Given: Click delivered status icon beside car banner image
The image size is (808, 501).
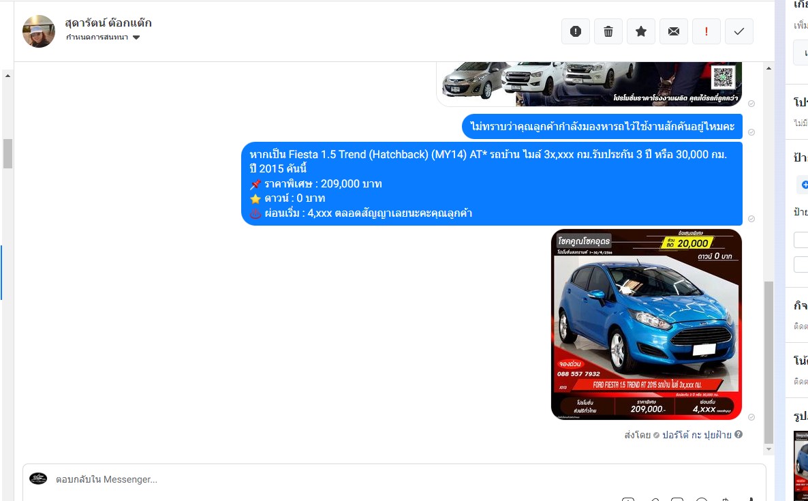Looking at the screenshot, I should click(751, 104).
